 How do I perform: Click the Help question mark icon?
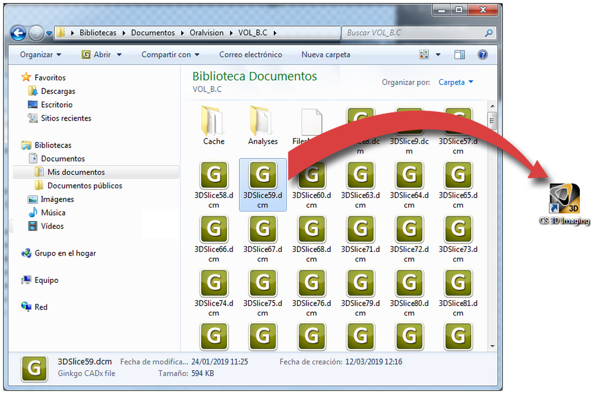pos(482,55)
